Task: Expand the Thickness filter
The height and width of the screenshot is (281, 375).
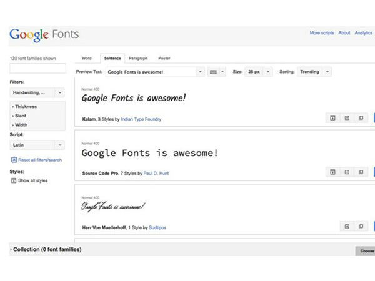Action: click(26, 107)
